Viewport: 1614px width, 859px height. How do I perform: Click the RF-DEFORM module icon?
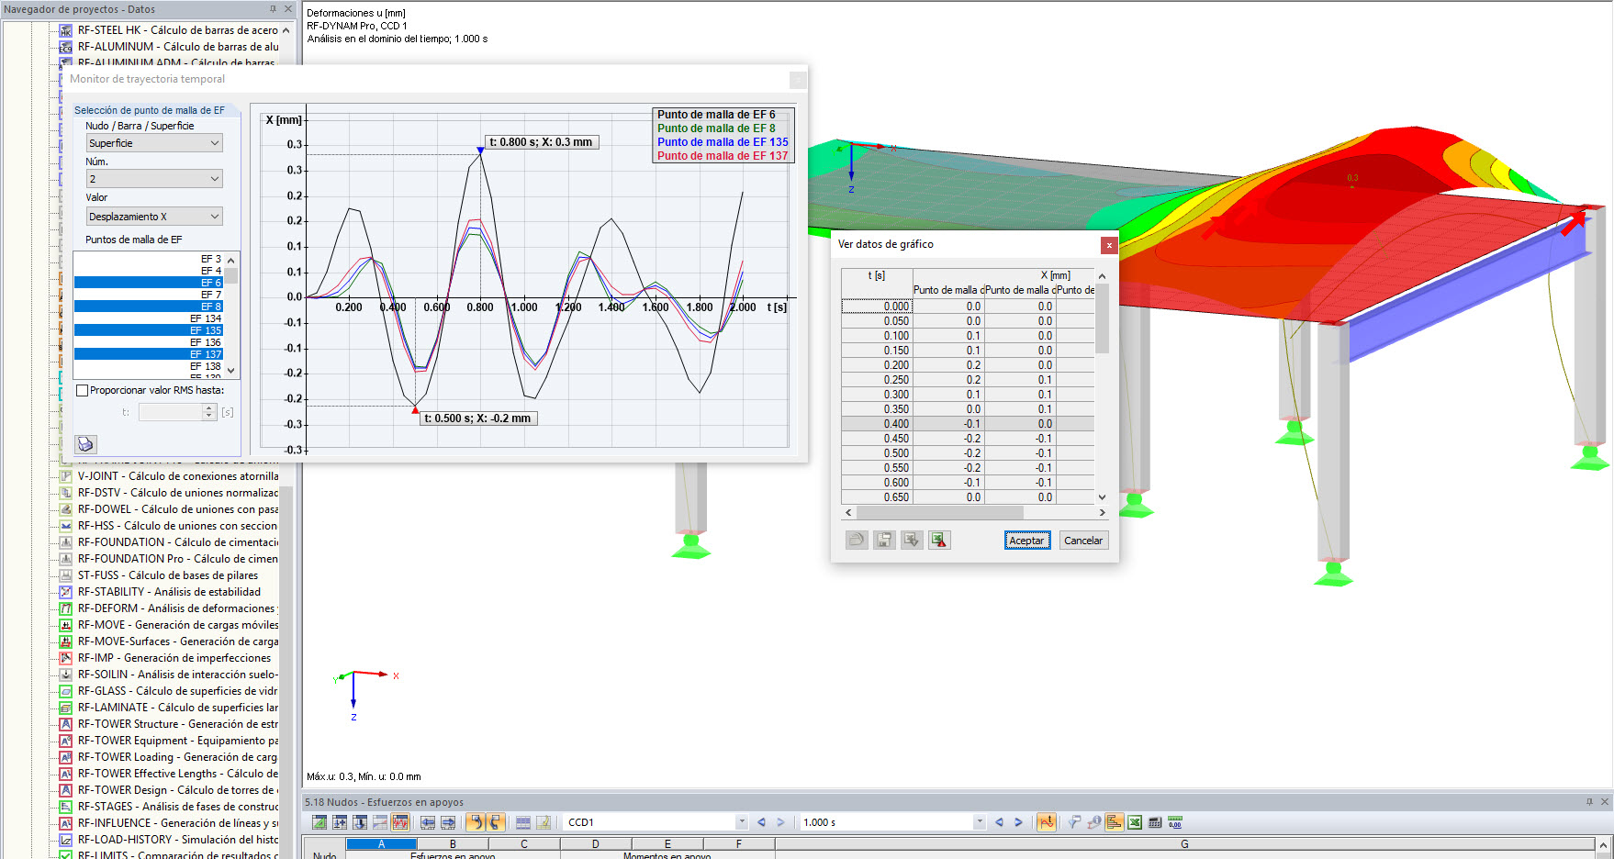[65, 608]
